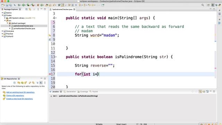This screenshot has width=222, height=125.
Task: Select primeNumberChecker.java in Package Explorer
Action: click(x=24, y=28)
